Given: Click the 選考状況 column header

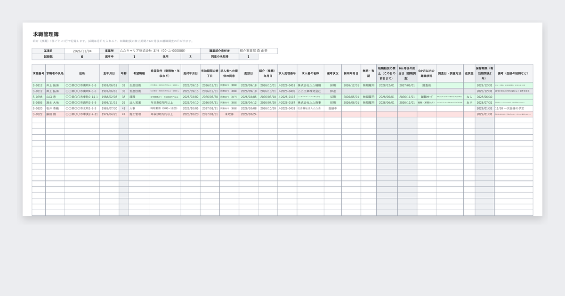Looking at the screenshot, I should coord(333,73).
